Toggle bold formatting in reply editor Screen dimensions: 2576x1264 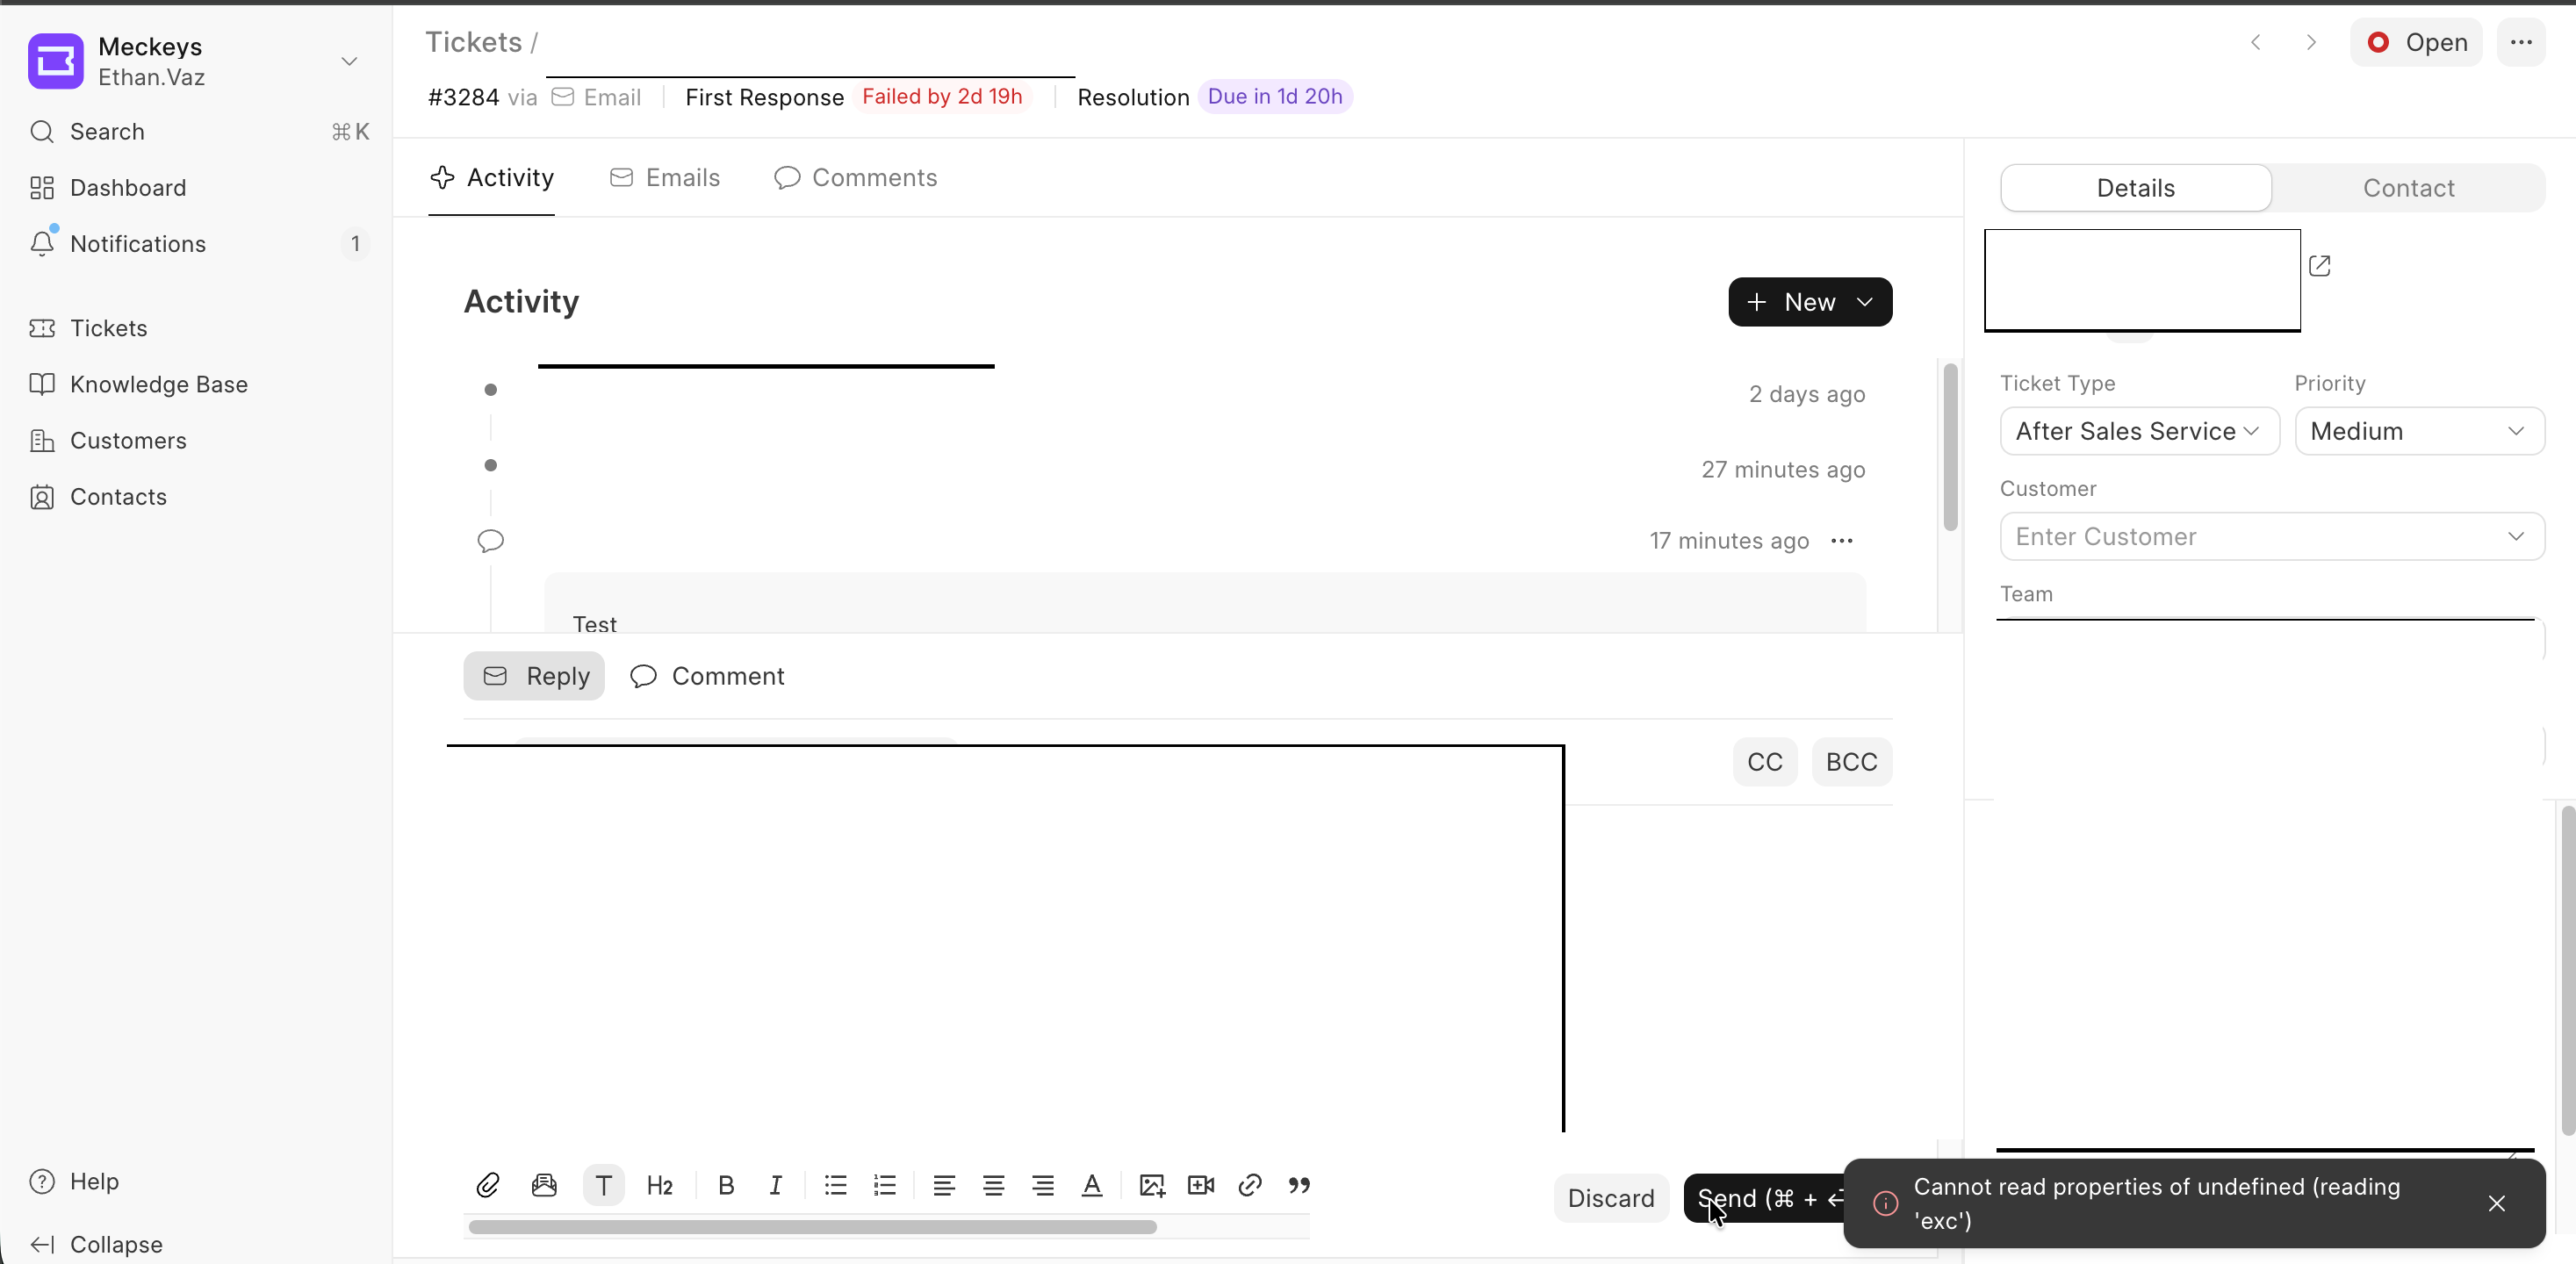[726, 1185]
